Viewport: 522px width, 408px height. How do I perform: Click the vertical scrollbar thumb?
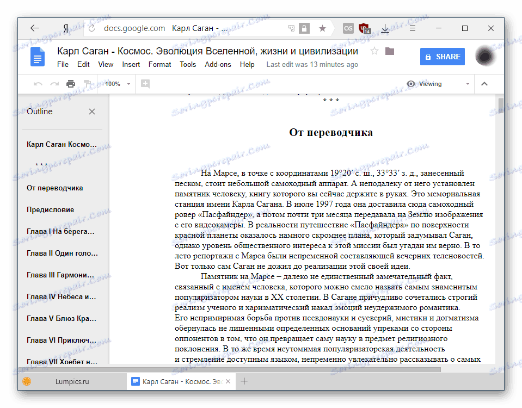500,106
